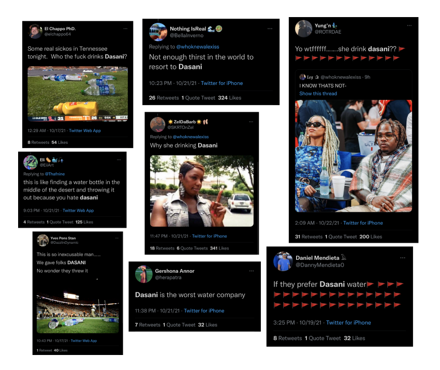The width and height of the screenshot is (440, 370).
Task: Open the littered bottles field photo
Action: (x=78, y=94)
